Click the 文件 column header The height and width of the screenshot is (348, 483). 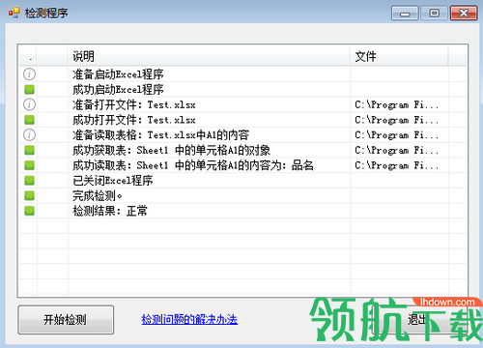click(x=399, y=56)
